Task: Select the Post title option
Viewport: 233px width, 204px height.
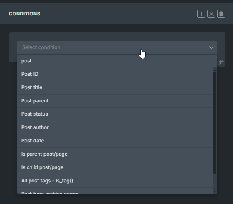Action: pos(115,87)
